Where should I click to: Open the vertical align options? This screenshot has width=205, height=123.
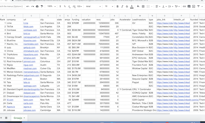tap(164, 6)
